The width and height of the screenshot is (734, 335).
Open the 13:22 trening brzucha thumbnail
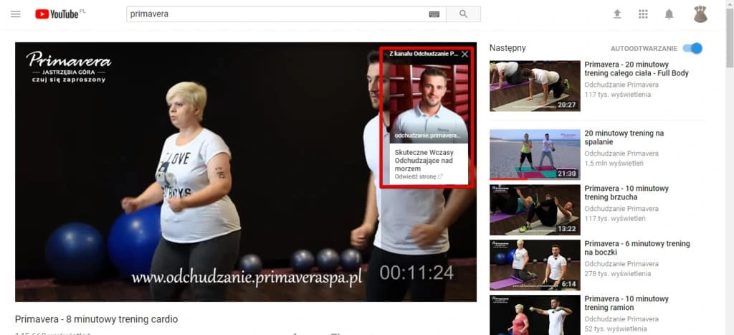535,210
